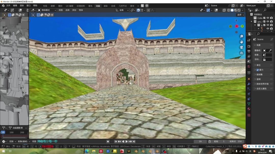
Task: Open the World properties globe tab
Action: coord(249,66)
